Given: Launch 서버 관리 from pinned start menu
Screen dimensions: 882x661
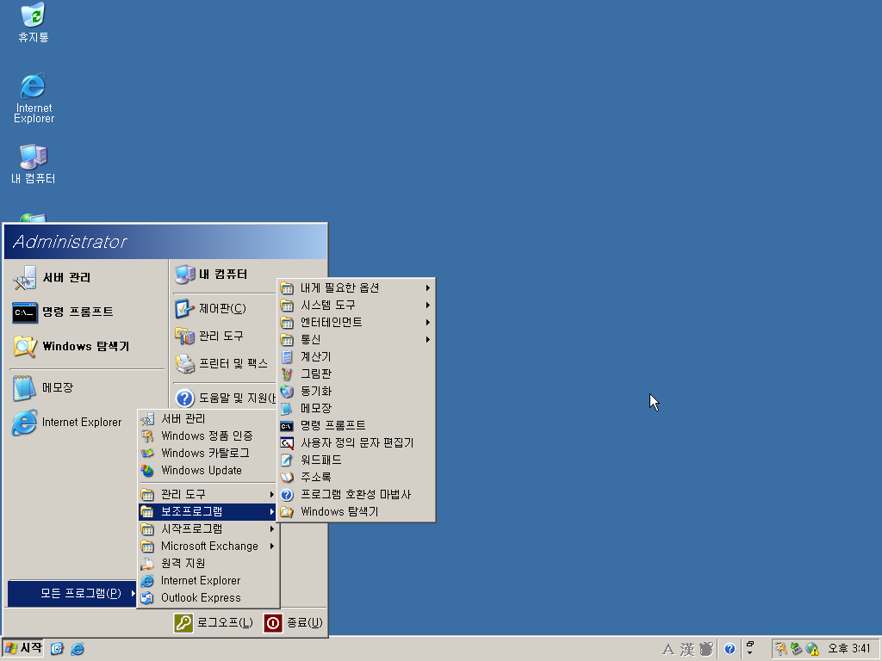Looking at the screenshot, I should [87, 278].
